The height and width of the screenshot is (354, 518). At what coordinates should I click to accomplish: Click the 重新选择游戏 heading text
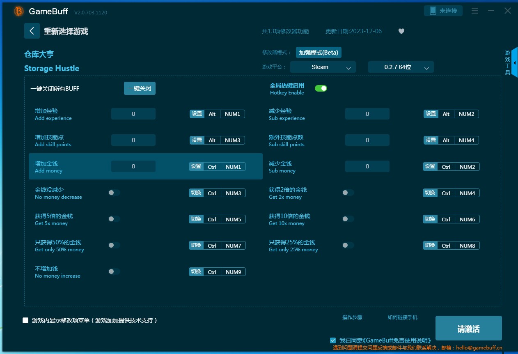pyautogui.click(x=66, y=31)
